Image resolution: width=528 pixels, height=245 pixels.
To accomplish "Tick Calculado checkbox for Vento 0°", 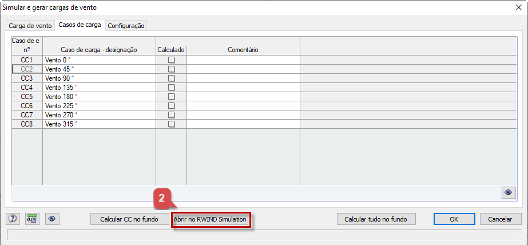I will coord(172,60).
